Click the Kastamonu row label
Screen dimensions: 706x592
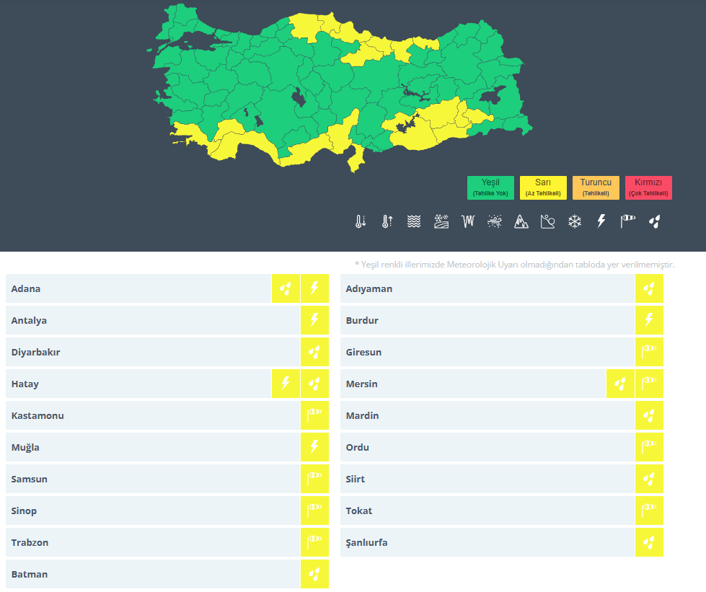pos(37,416)
